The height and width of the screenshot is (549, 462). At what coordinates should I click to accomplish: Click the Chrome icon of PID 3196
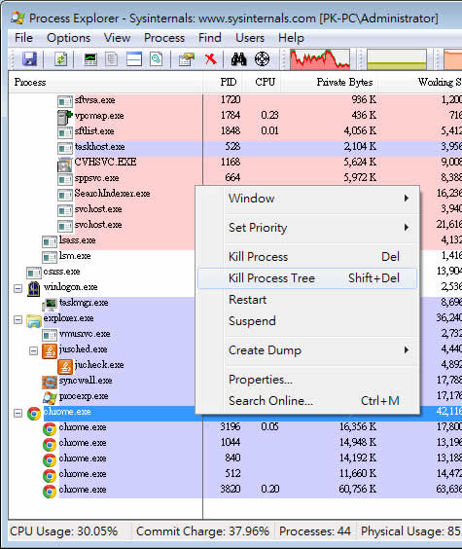pyautogui.click(x=50, y=428)
